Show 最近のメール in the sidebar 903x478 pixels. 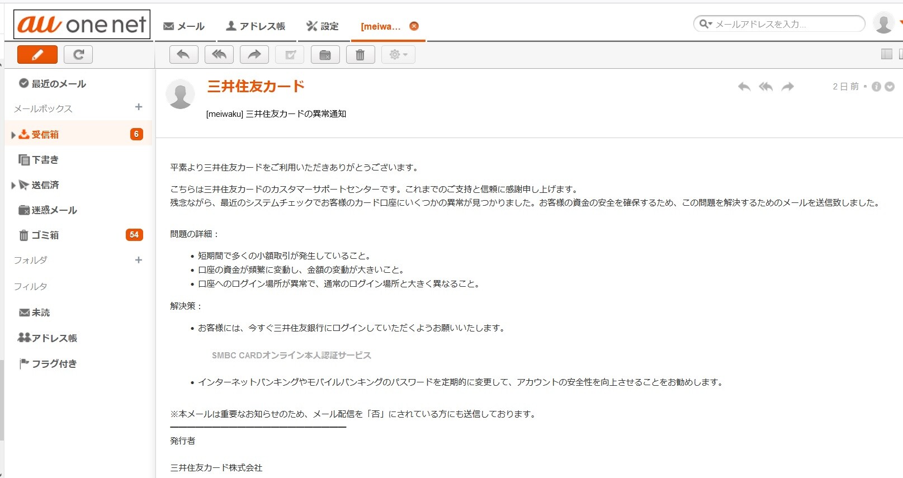pyautogui.click(x=53, y=83)
